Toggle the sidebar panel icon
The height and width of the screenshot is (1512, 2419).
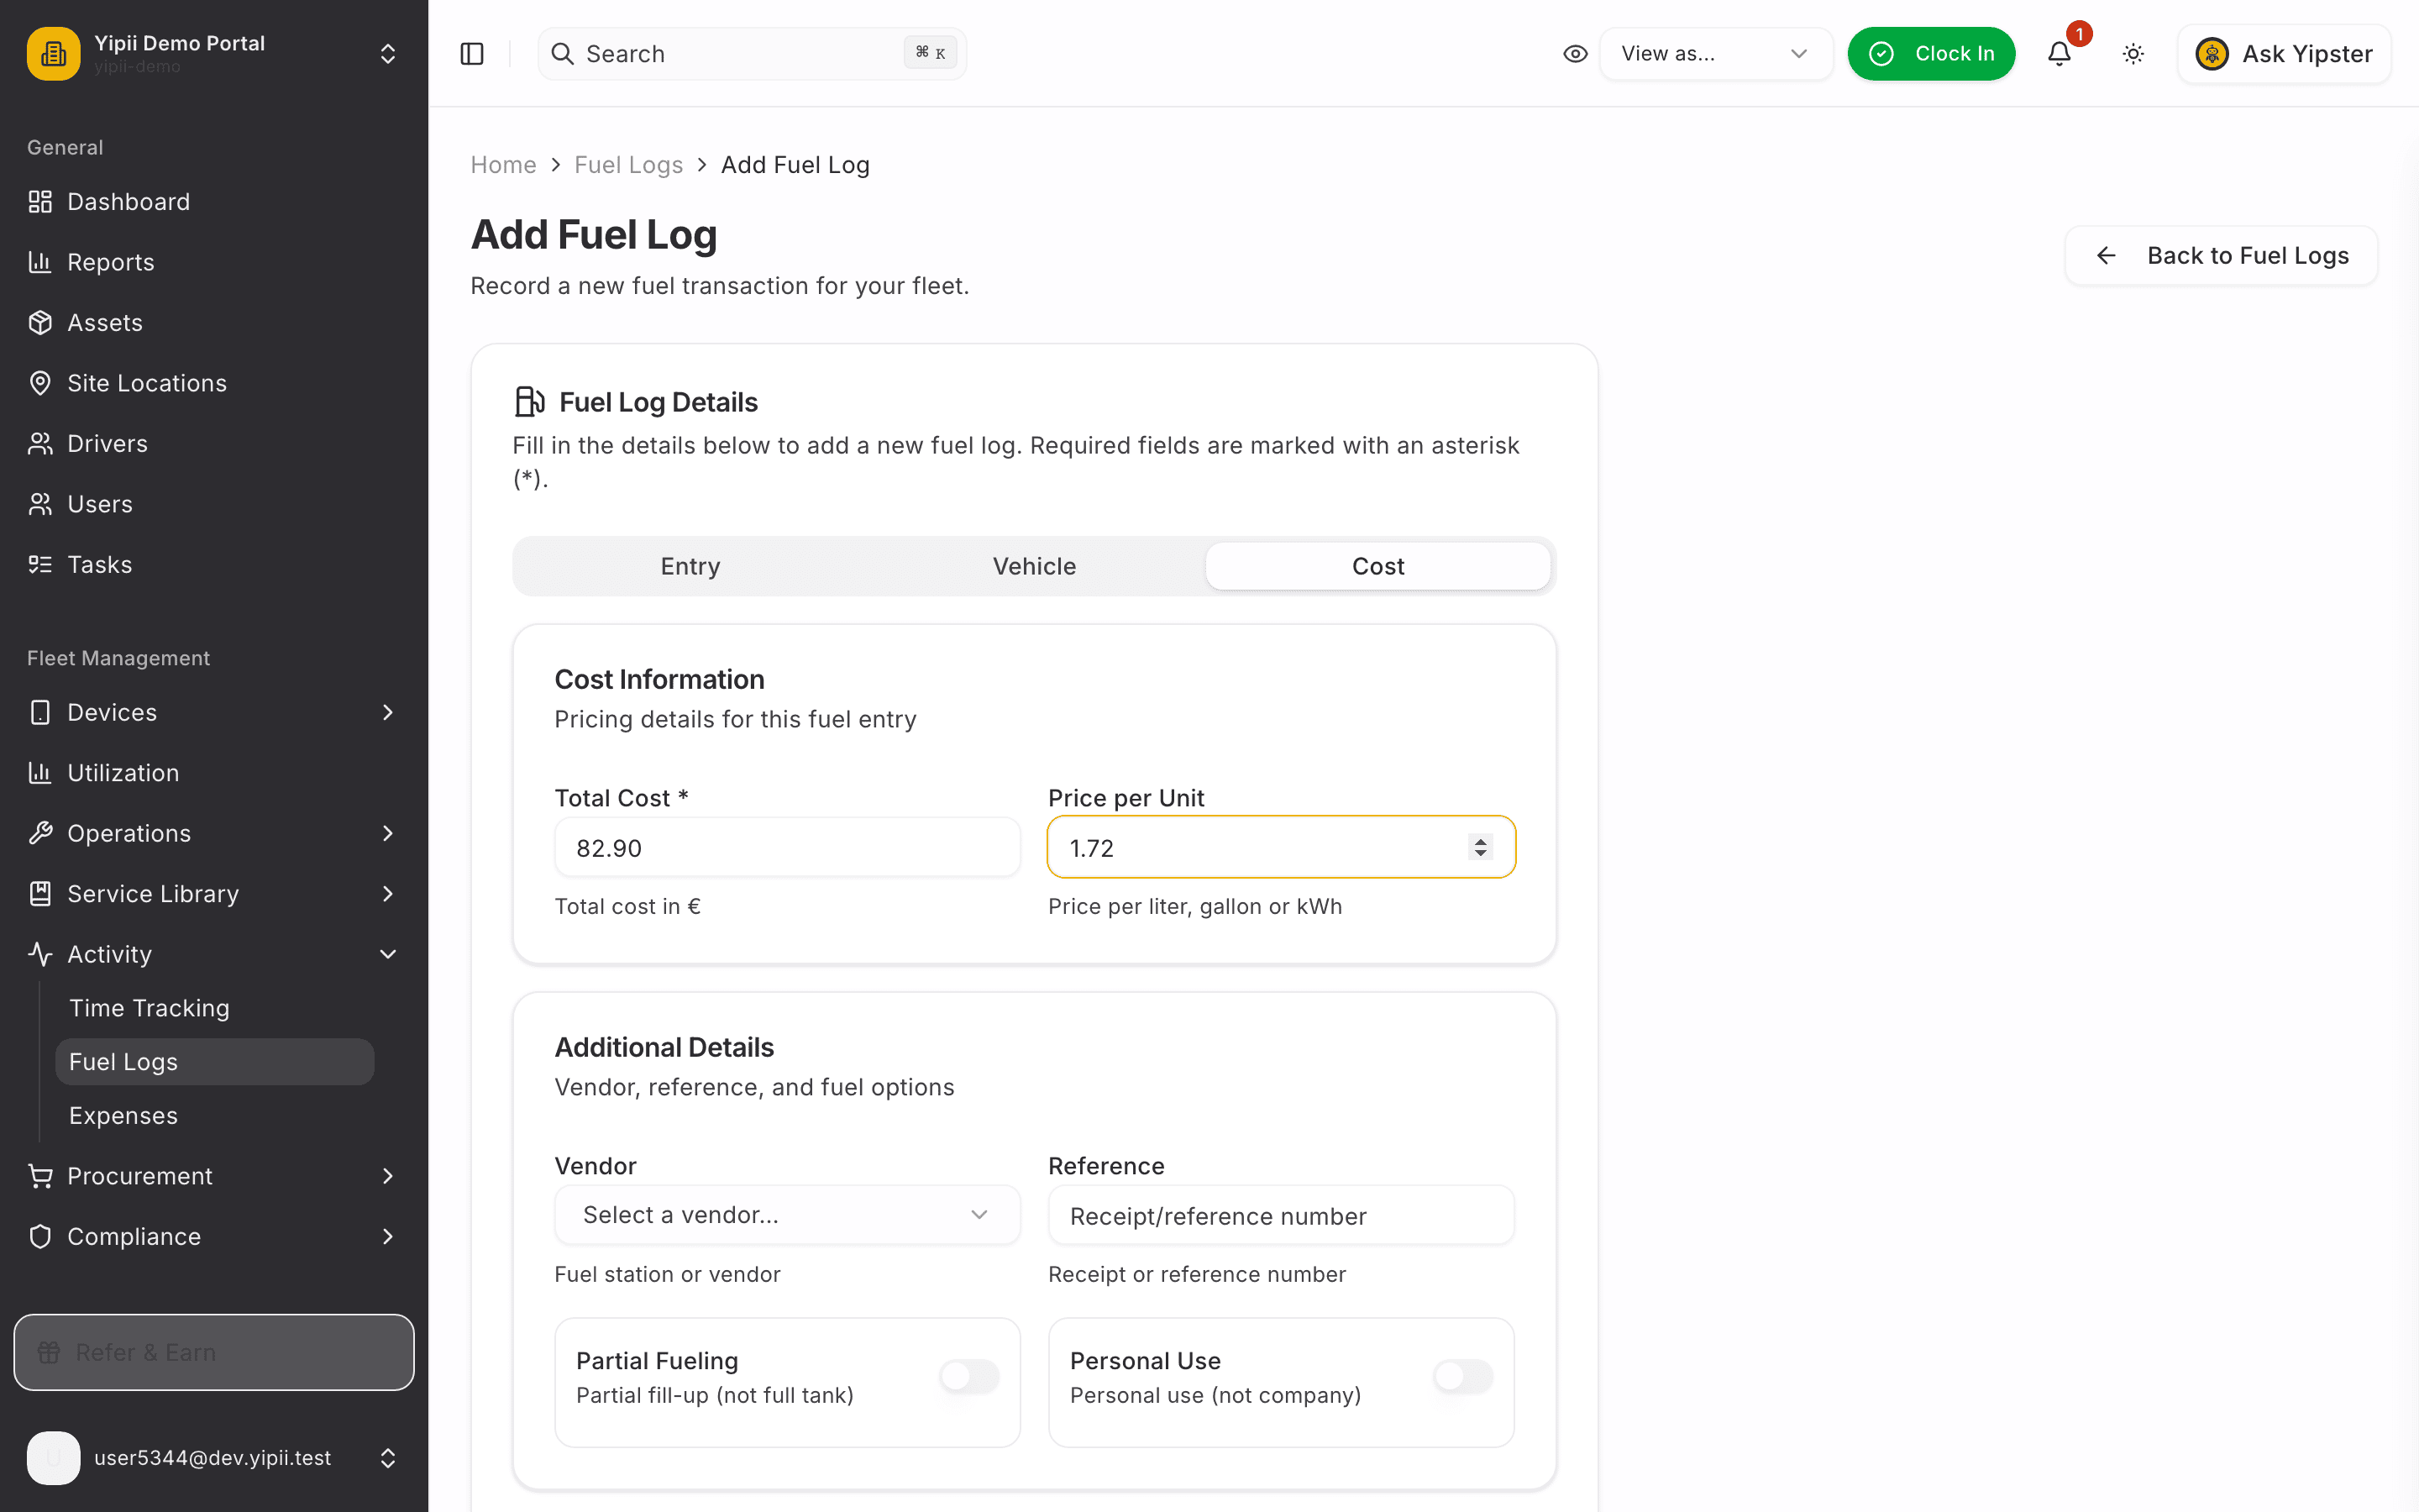[x=472, y=54]
